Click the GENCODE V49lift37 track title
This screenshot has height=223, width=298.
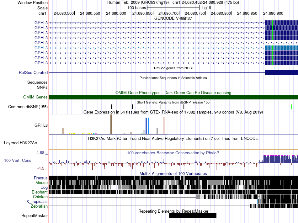click(173, 19)
